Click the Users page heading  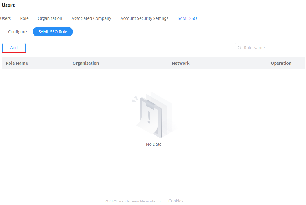[8, 5]
